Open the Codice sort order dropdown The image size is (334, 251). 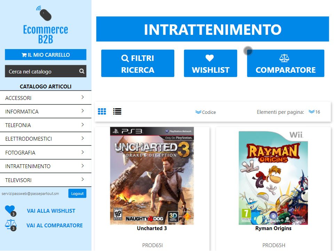click(x=206, y=112)
